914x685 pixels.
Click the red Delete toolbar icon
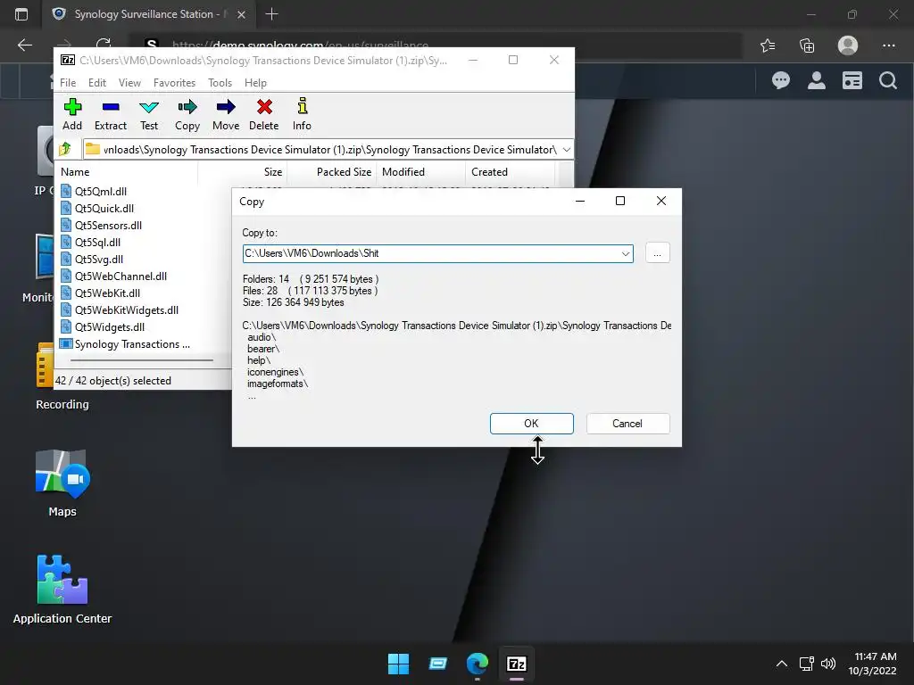[x=264, y=115]
